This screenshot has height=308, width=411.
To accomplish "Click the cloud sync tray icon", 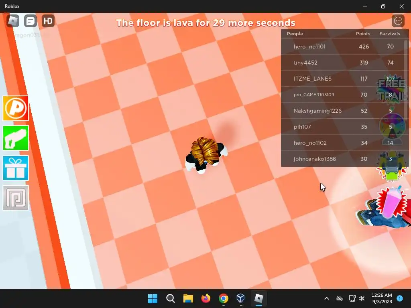I will point(340,298).
